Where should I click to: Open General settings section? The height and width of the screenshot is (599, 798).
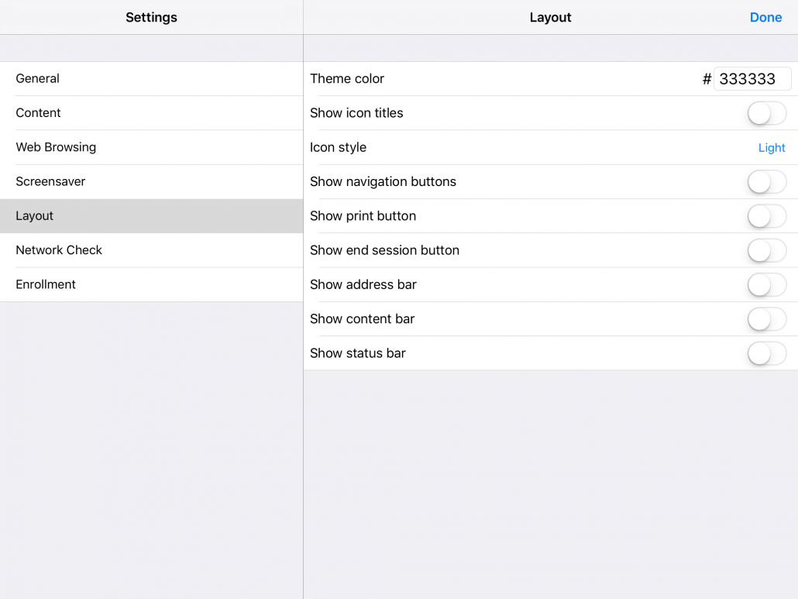tap(152, 79)
